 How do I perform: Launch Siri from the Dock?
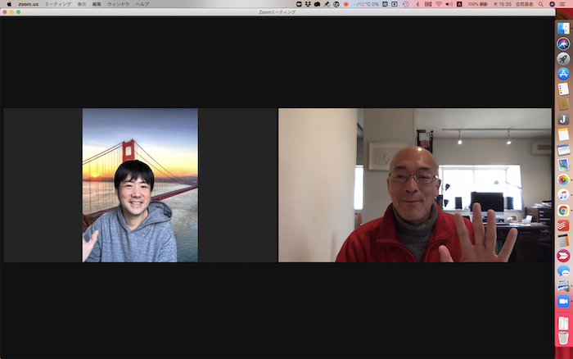point(563,43)
